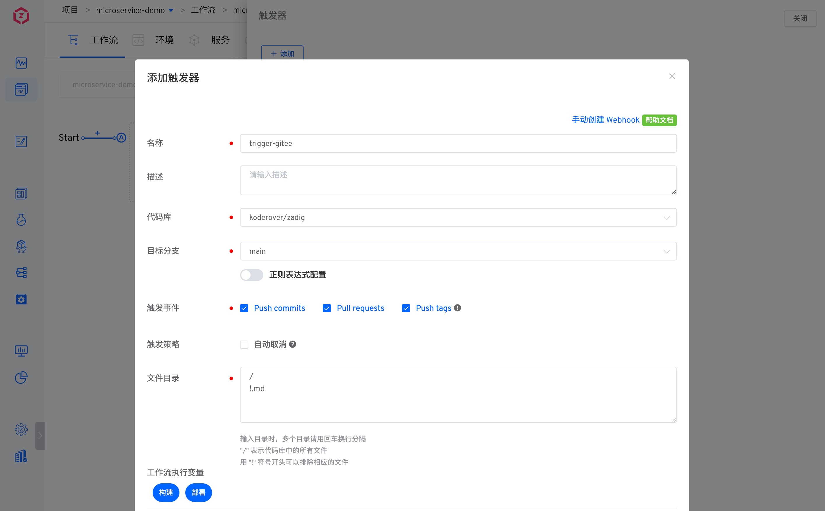825x511 pixels.
Task: Open the gear-window sidebar icon
Action: click(x=21, y=299)
